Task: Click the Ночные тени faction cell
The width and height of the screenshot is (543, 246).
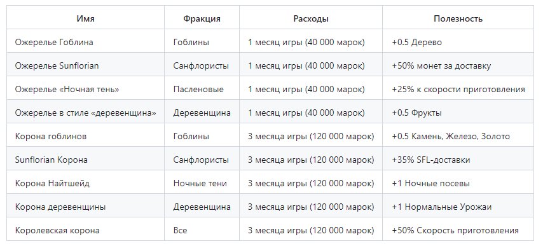Action: click(x=202, y=183)
